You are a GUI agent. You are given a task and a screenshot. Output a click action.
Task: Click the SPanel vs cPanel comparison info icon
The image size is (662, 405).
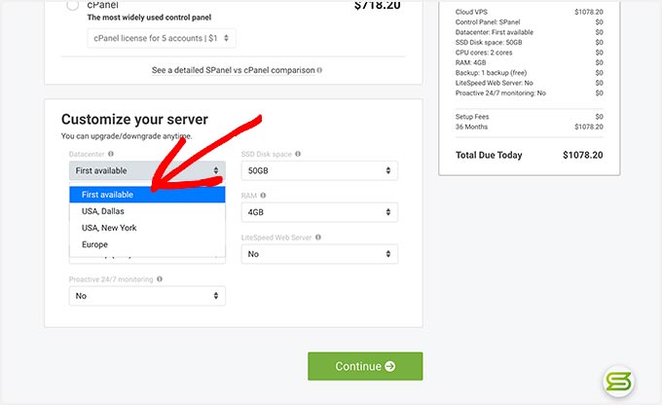pos(320,70)
